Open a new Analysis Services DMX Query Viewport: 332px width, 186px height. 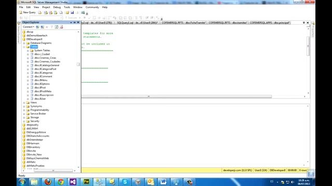51,12
